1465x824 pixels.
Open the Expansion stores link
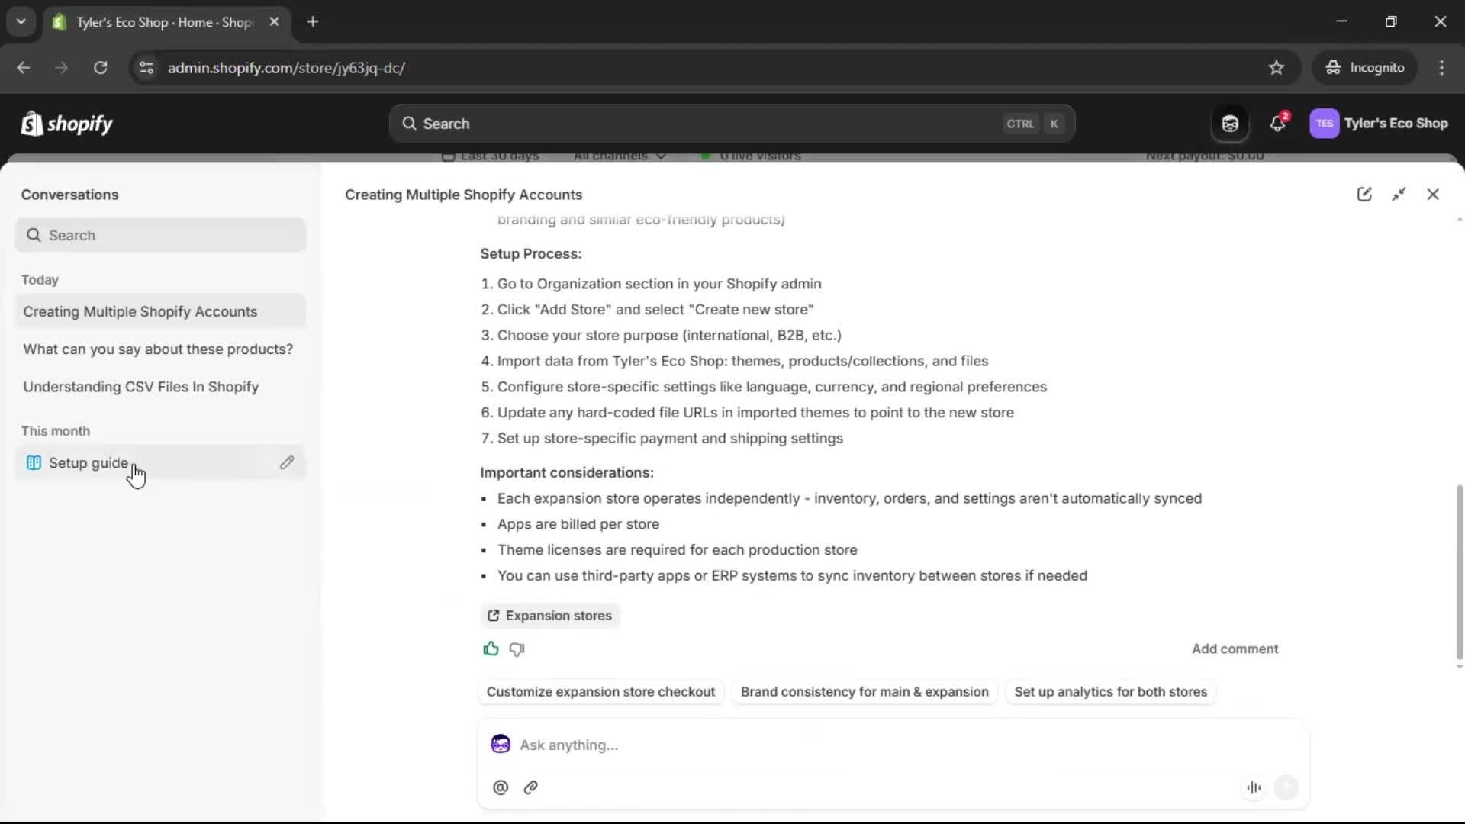tap(549, 616)
